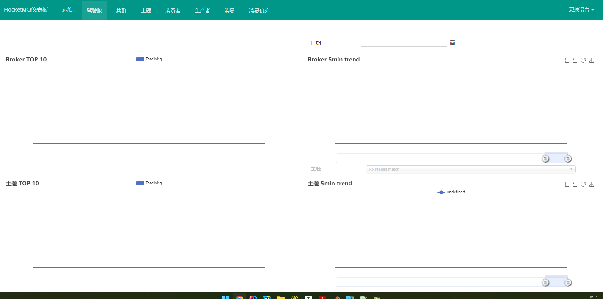This screenshot has width=603, height=299.
Task: Toggle TotalMsg legend in 主题 TOP 10
Action: coord(149,183)
